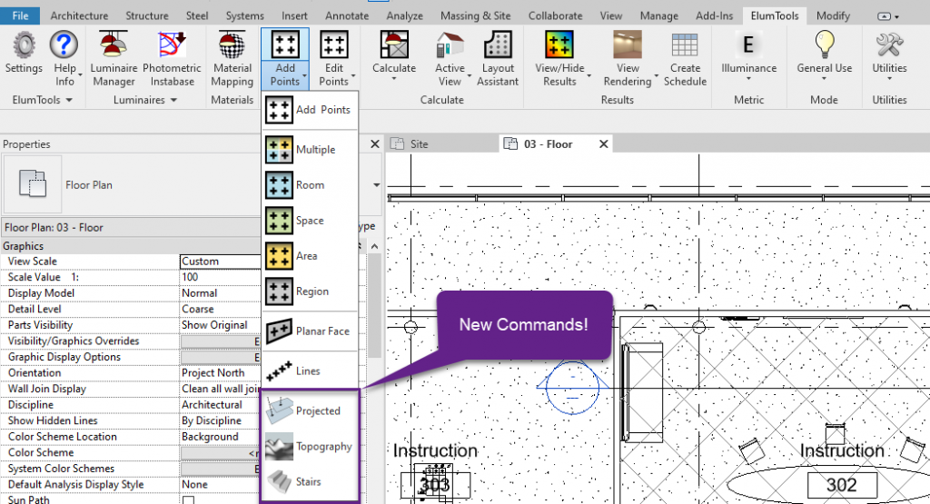
Task: Click the Help Info question mark icon
Action: point(64,45)
